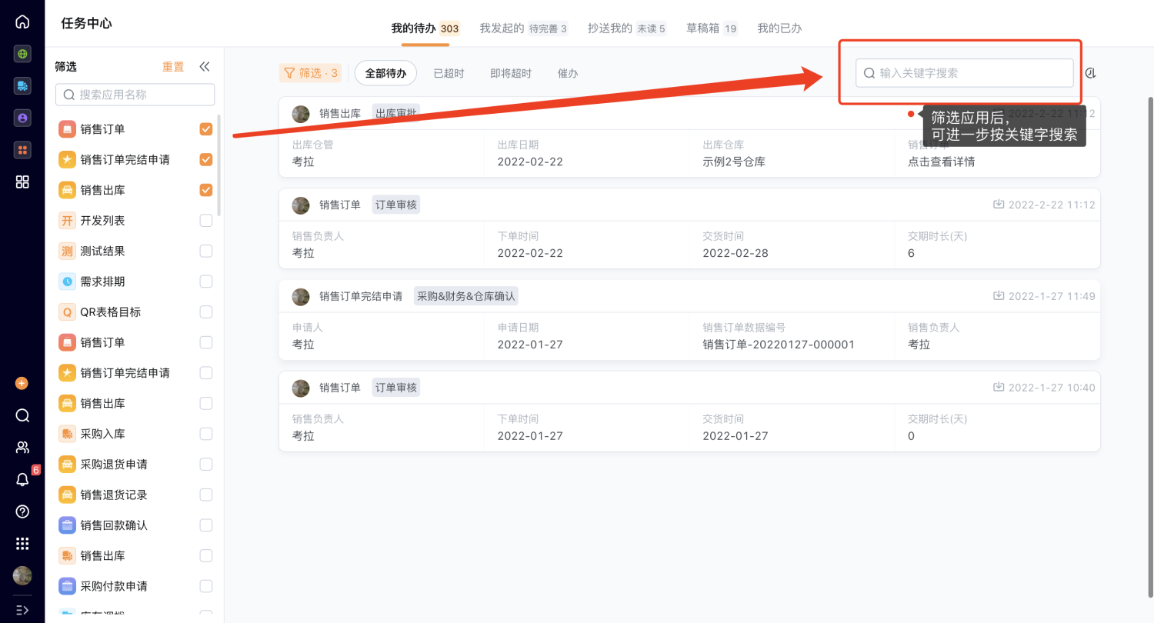Click 订单审核 tag dated 2022-1-27 10:40
Screen dimensions: 1154x623
[x=396, y=388]
